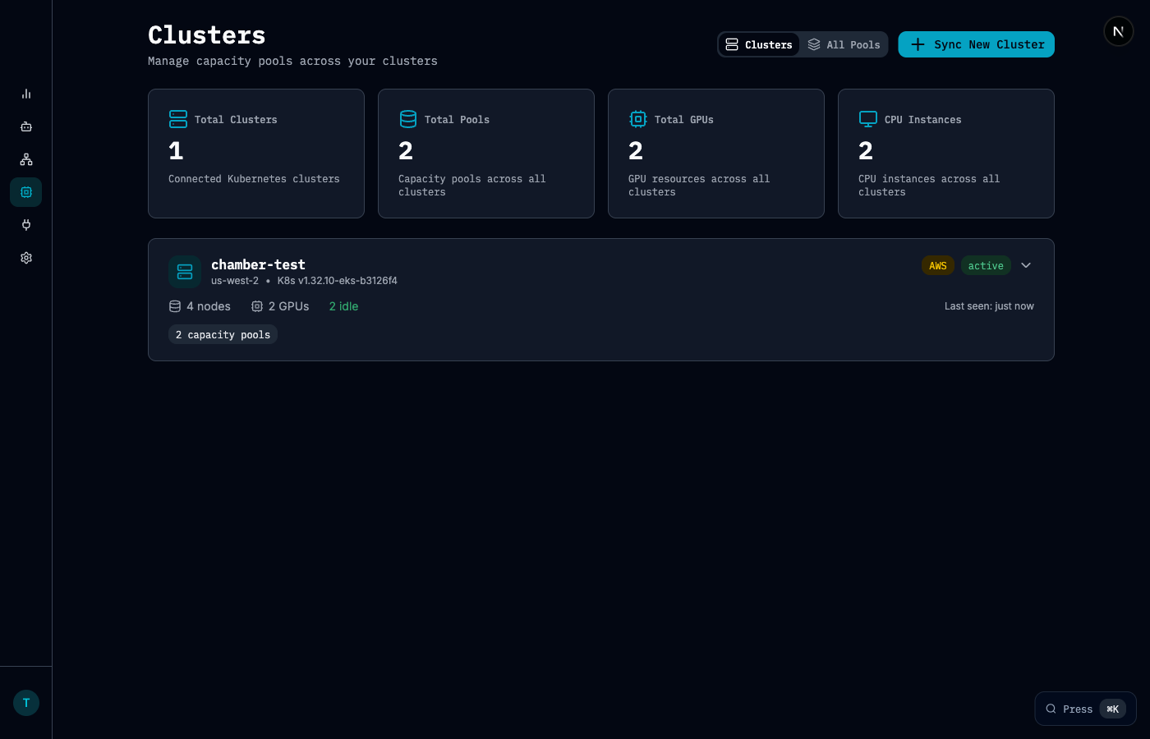Switch to the All Pools tab
The image size is (1150, 739).
(844, 44)
